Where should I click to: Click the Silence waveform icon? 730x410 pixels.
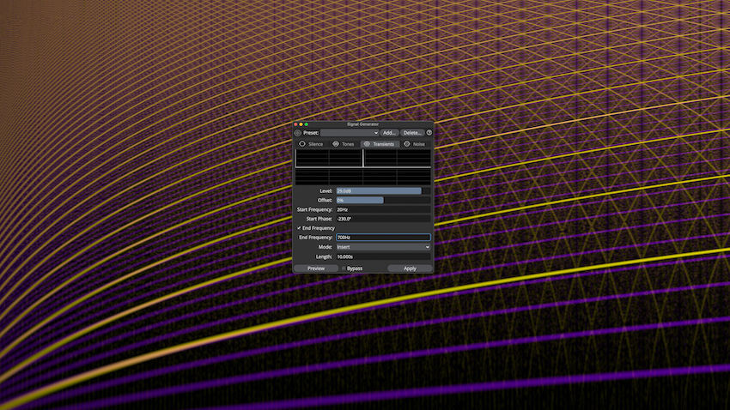[301, 144]
